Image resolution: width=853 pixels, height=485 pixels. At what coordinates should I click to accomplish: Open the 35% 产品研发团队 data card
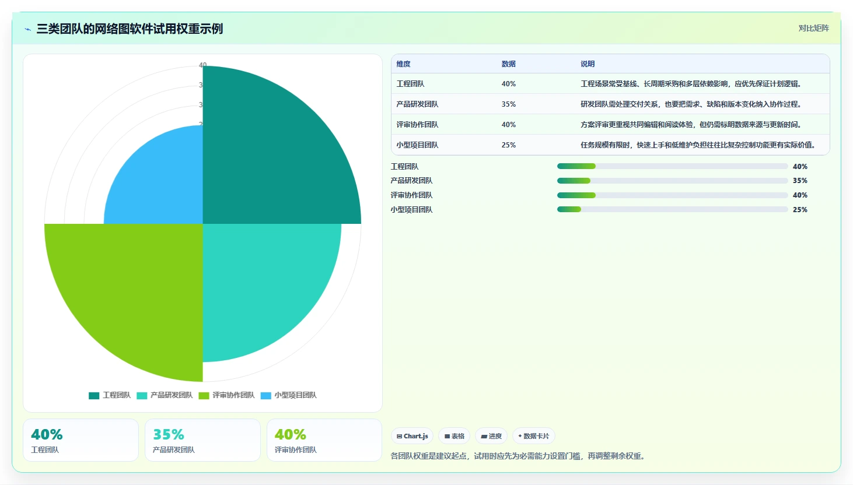[202, 440]
